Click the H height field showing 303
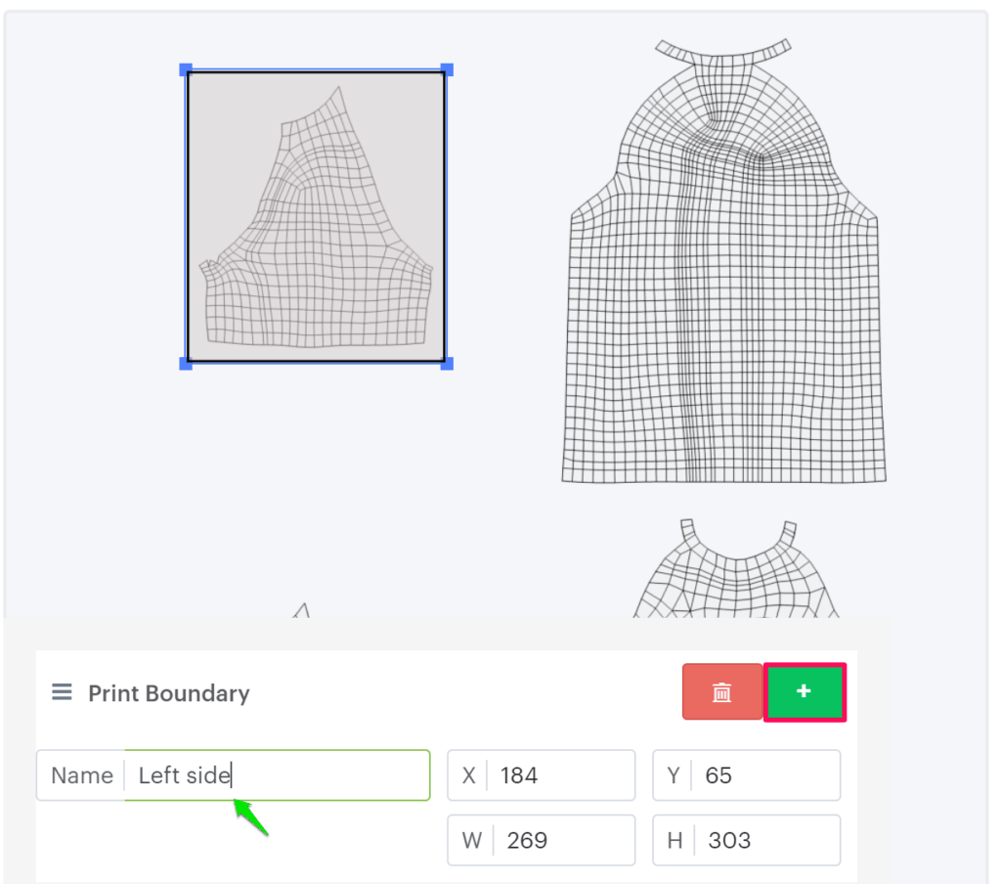 coord(764,840)
